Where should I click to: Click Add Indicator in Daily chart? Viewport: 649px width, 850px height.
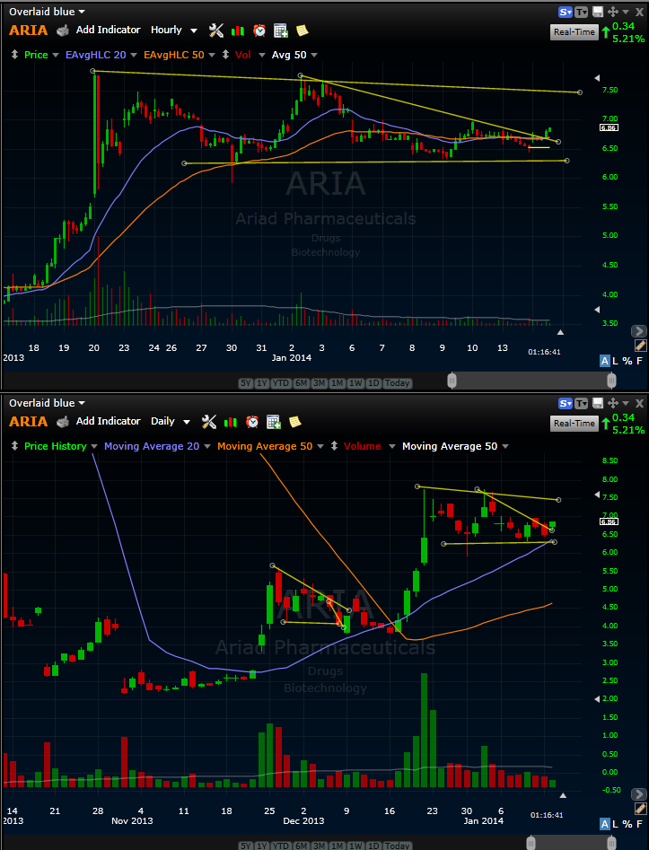[x=108, y=421]
